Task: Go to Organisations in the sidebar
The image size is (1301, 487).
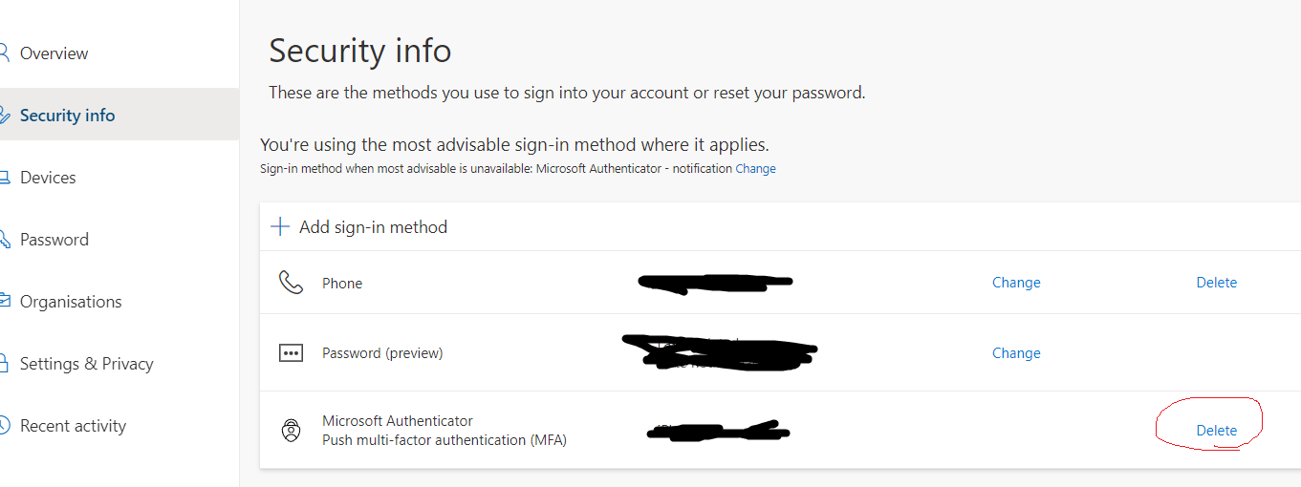Action: (x=71, y=302)
